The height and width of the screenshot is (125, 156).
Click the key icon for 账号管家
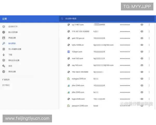pos(4,43)
